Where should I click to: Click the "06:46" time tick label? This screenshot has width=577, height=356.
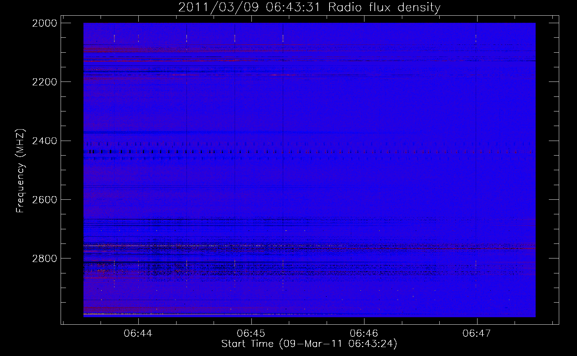pos(364,333)
